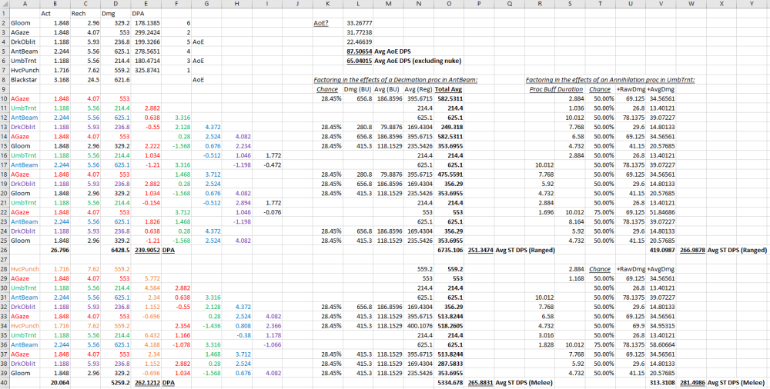Image resolution: width=770 pixels, height=389 pixels.
Task: Select the column Y header
Action: click(x=751, y=4)
